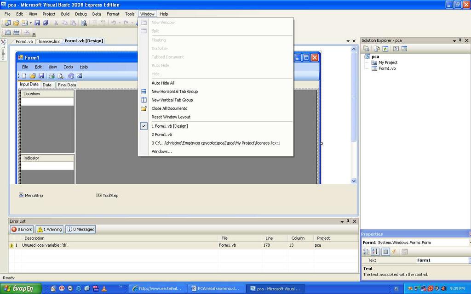Screen dimensions: 471x294
Task: Click Show All Files in Solution Explorer
Action: [377, 49]
